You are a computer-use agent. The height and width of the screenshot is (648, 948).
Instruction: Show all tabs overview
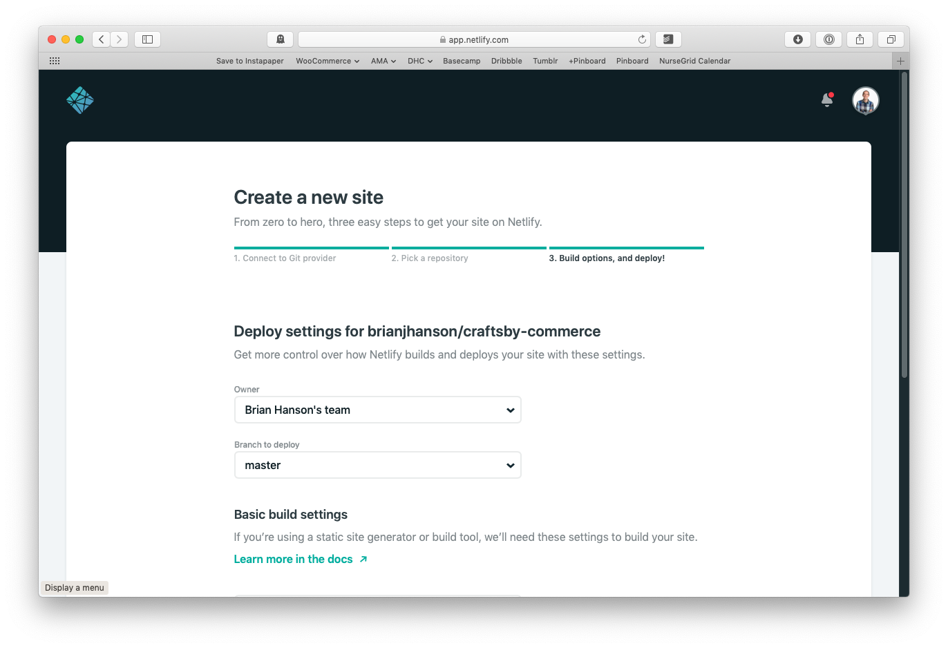click(891, 39)
